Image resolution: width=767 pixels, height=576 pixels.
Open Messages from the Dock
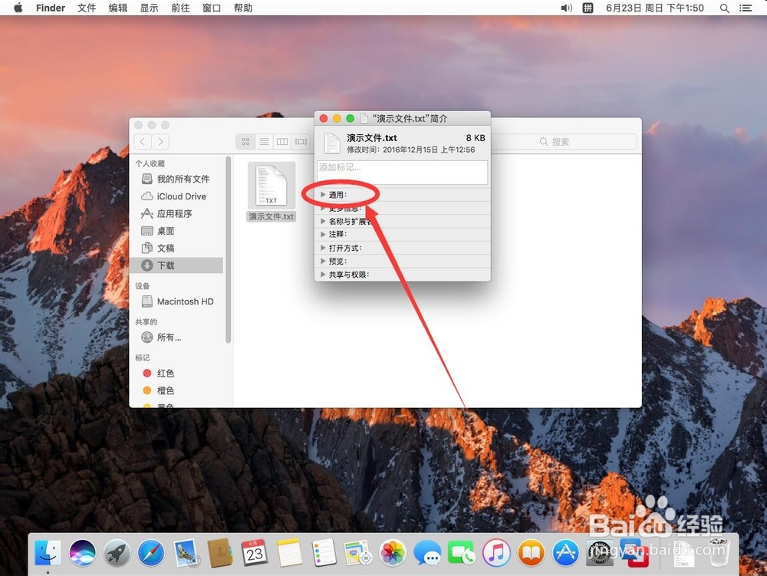(x=427, y=553)
